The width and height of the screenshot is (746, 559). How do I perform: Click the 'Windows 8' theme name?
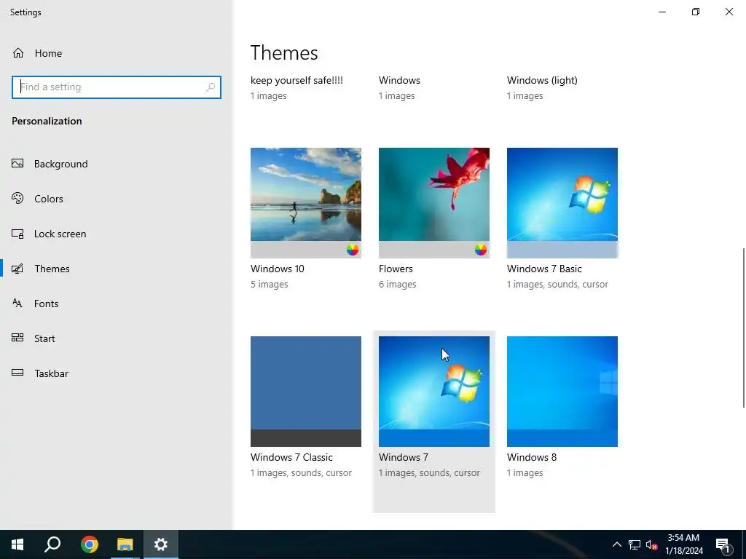tap(532, 457)
